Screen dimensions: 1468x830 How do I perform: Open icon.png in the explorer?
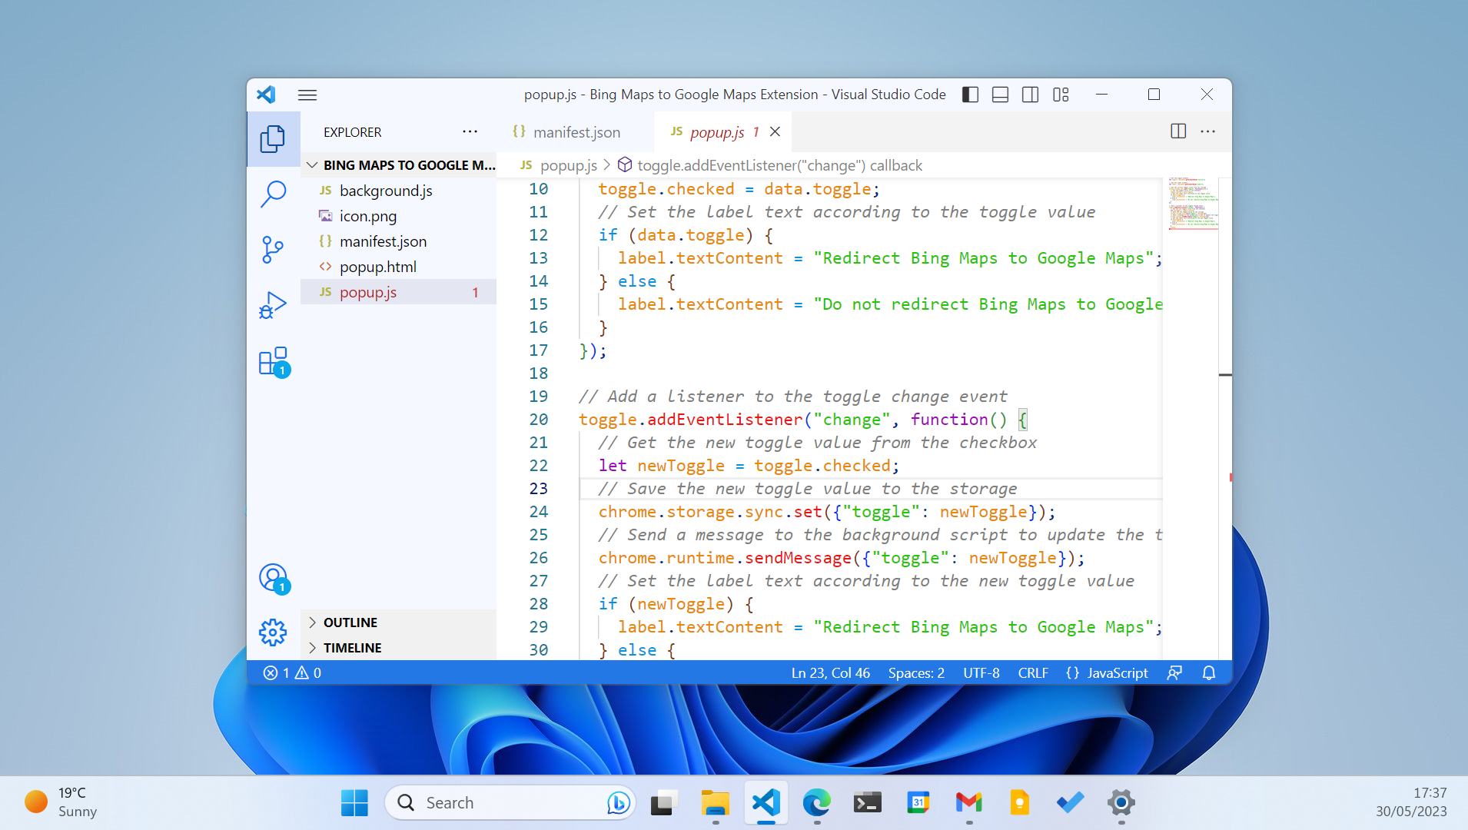399,216
